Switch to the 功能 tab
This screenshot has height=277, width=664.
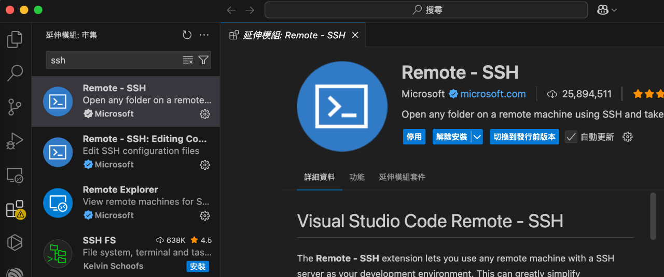pos(357,177)
